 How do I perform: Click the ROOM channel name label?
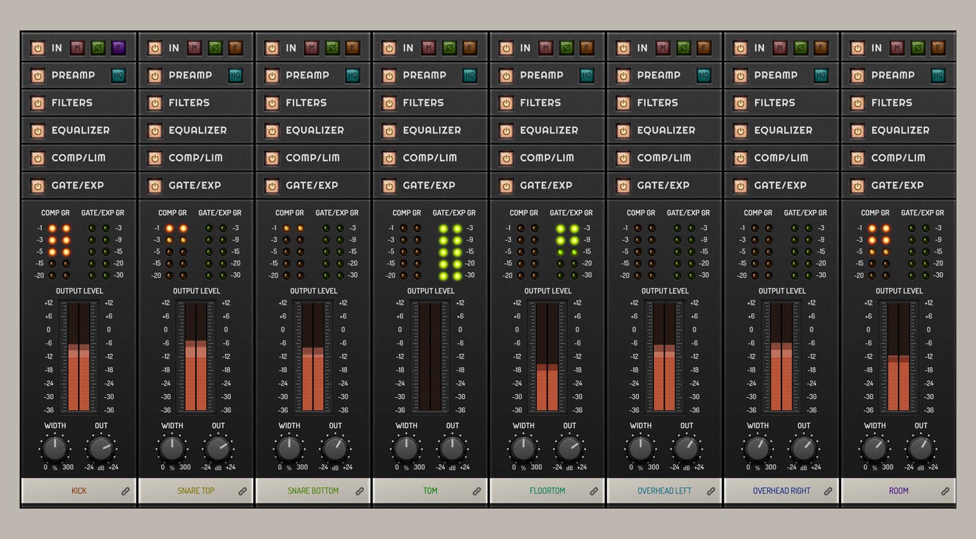899,491
